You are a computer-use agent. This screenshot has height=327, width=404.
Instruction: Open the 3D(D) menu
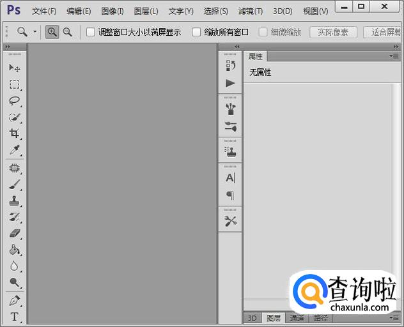pos(283,11)
